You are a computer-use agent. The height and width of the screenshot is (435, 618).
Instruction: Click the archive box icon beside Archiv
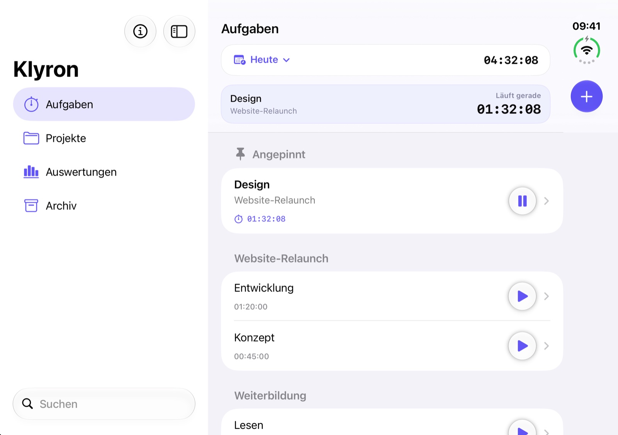coord(31,205)
